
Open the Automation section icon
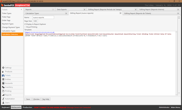3,99
